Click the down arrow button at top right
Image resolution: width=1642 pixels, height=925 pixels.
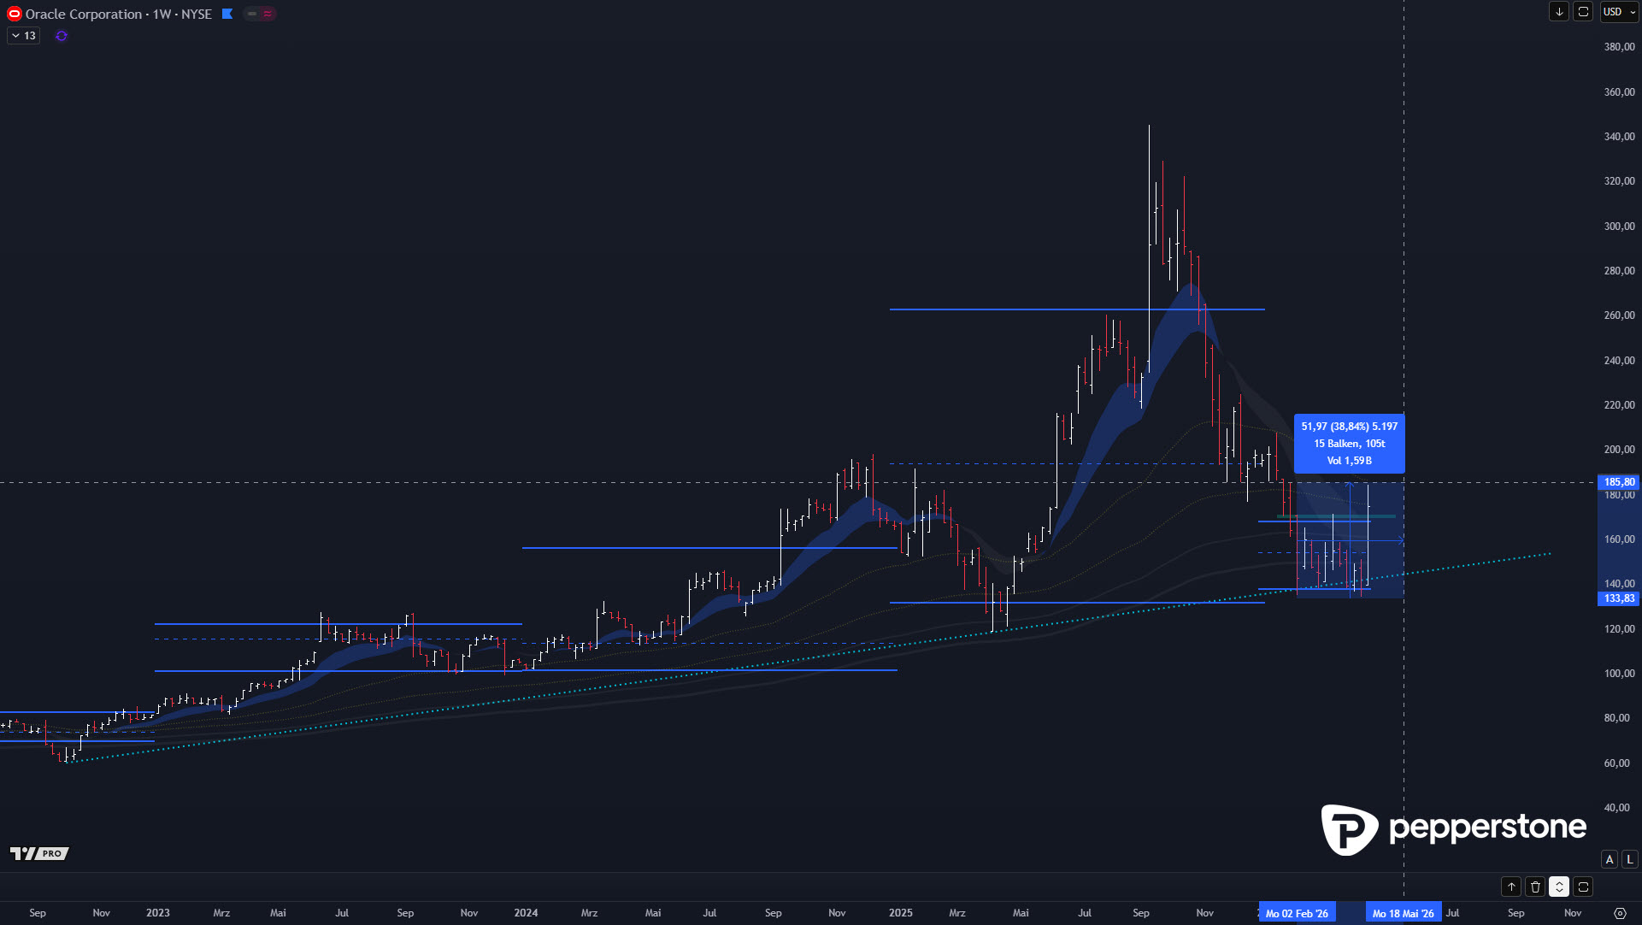(1559, 12)
